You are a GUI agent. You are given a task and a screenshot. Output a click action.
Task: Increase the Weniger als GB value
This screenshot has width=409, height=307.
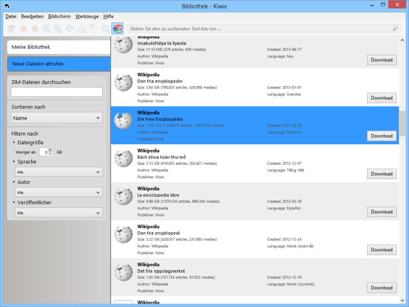(50, 150)
